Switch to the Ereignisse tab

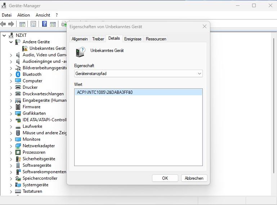[x=133, y=39]
